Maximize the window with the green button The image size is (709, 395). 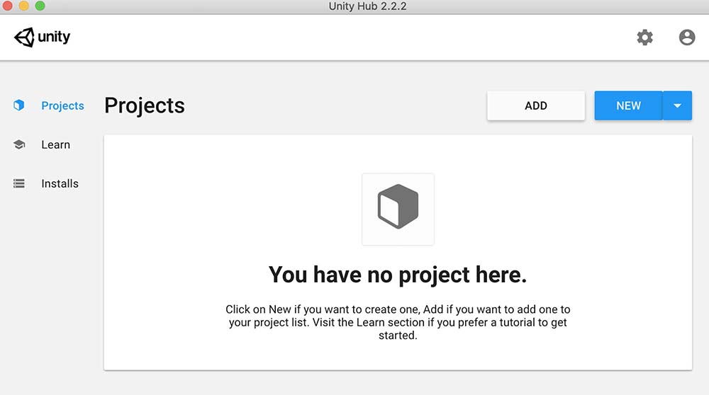pos(40,6)
